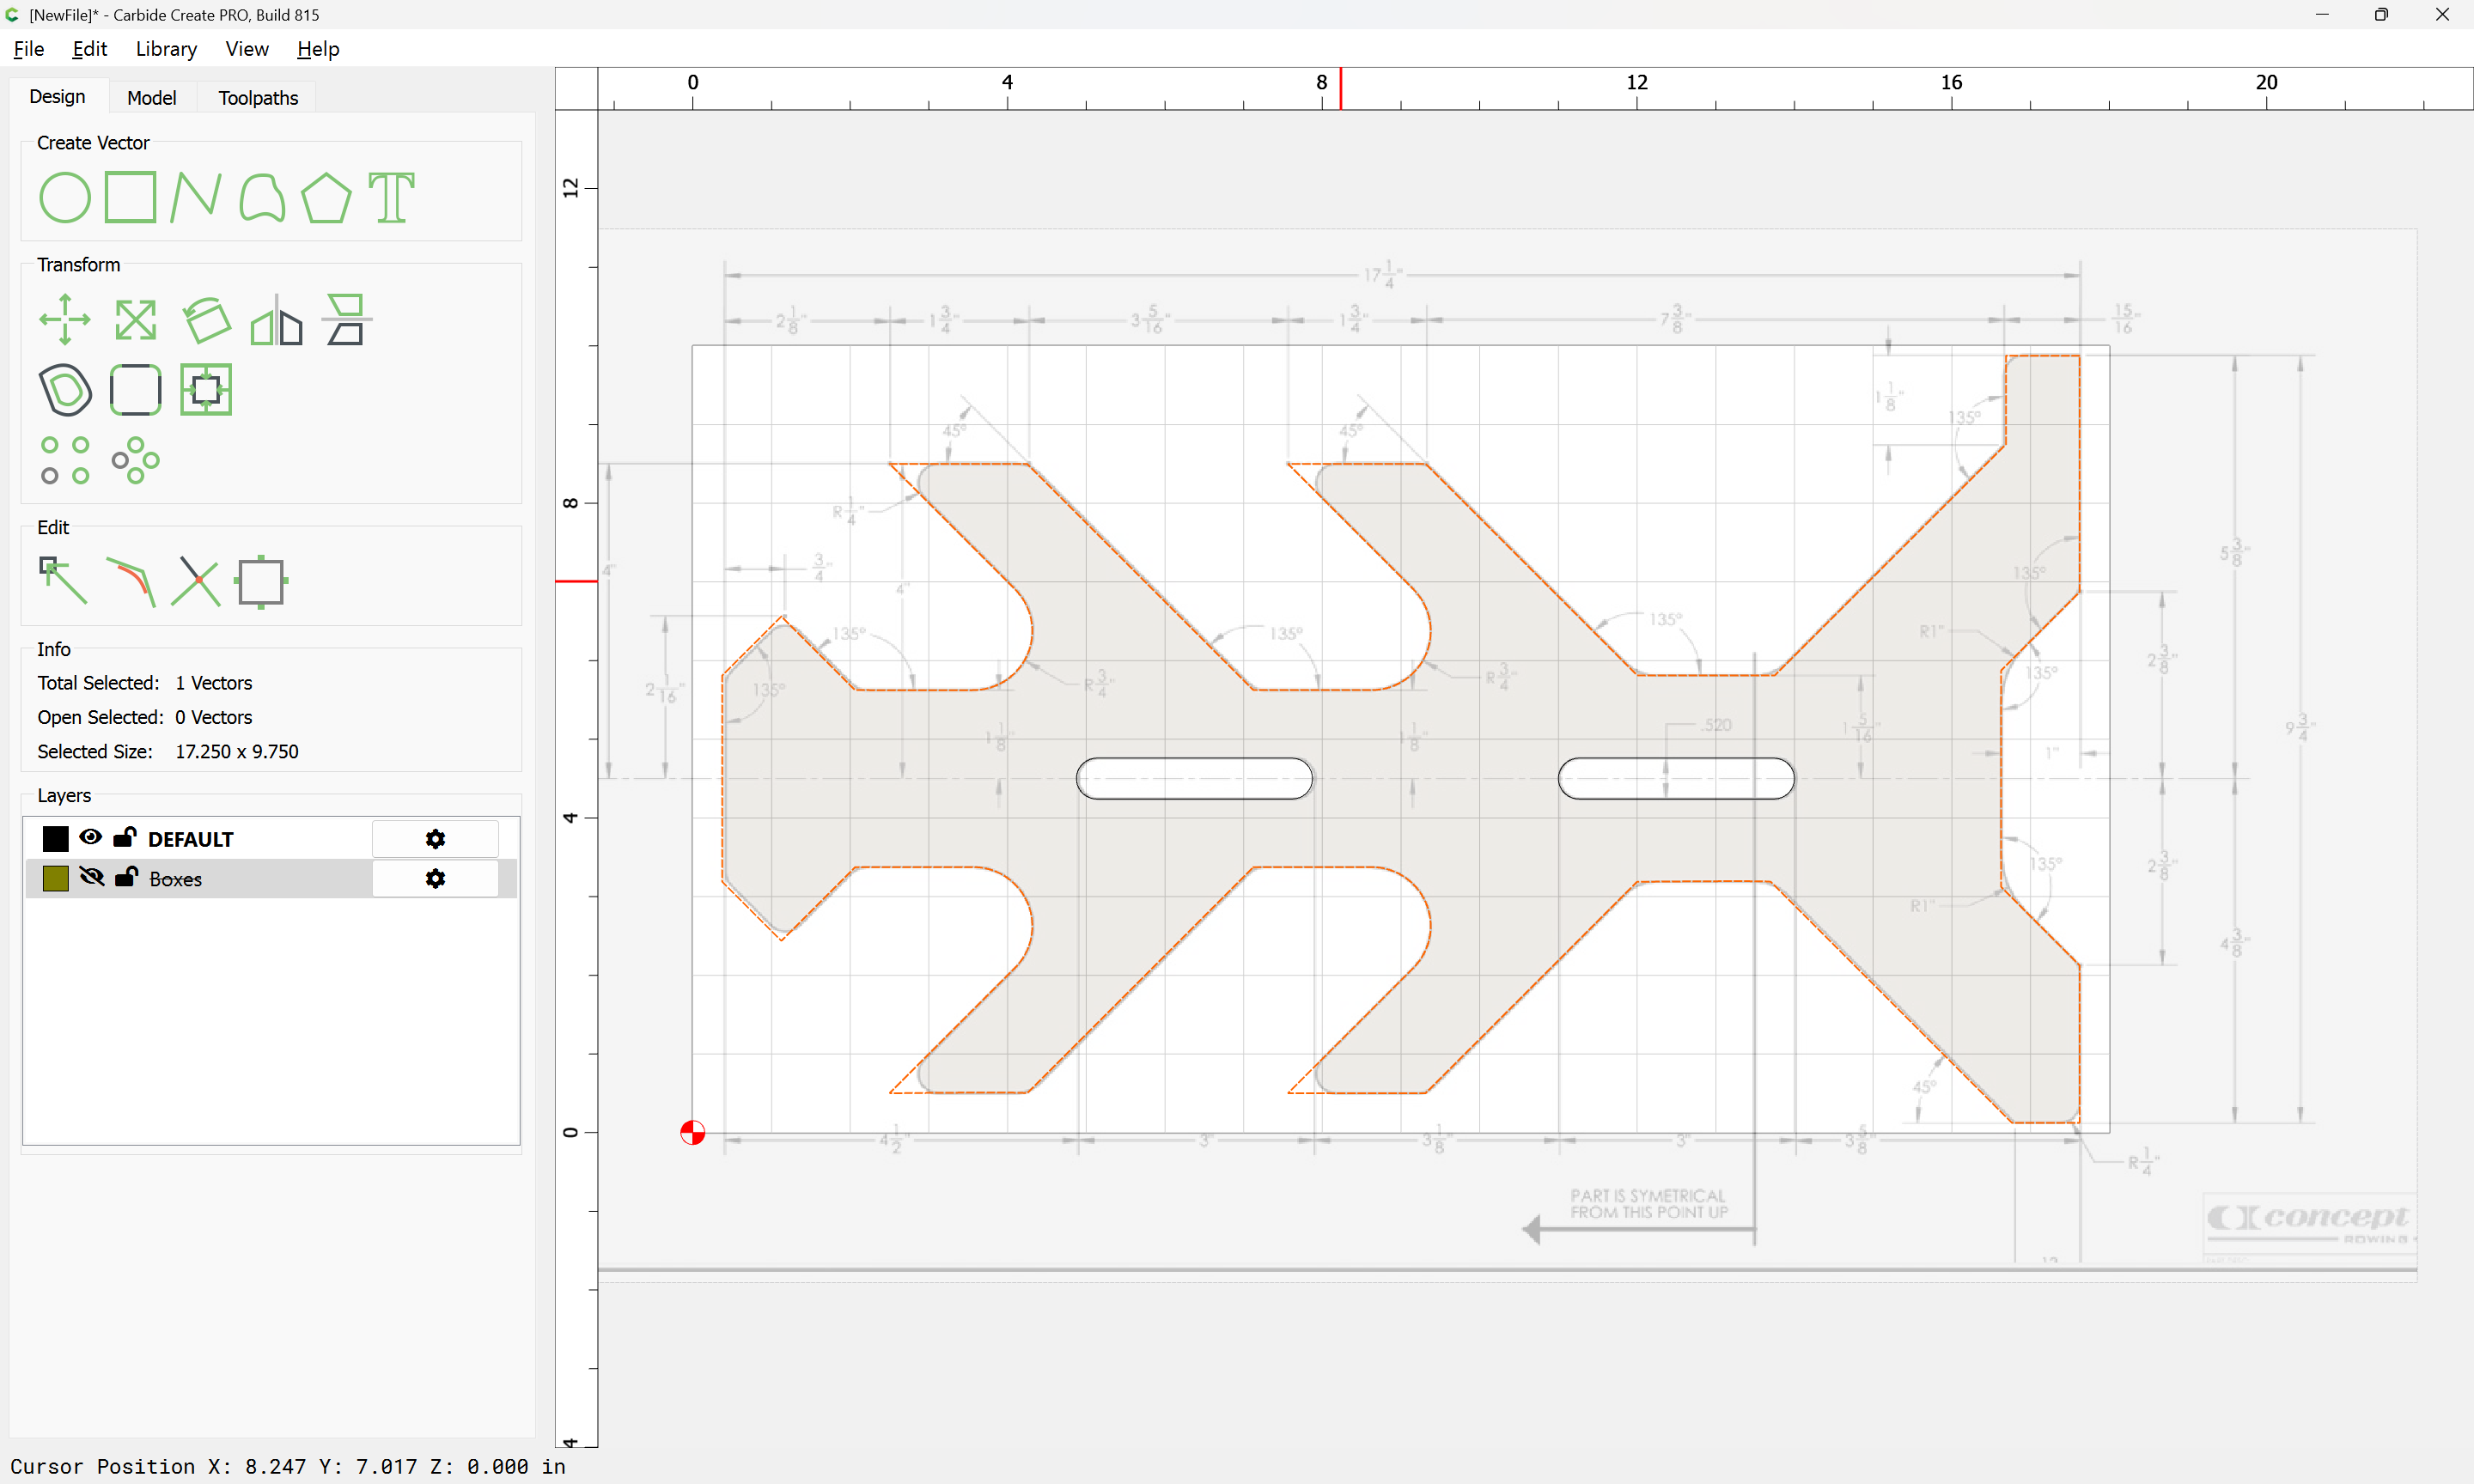Viewport: 2474px width, 1484px height.
Task: Click the .520 dimension label
Action: tap(1716, 725)
